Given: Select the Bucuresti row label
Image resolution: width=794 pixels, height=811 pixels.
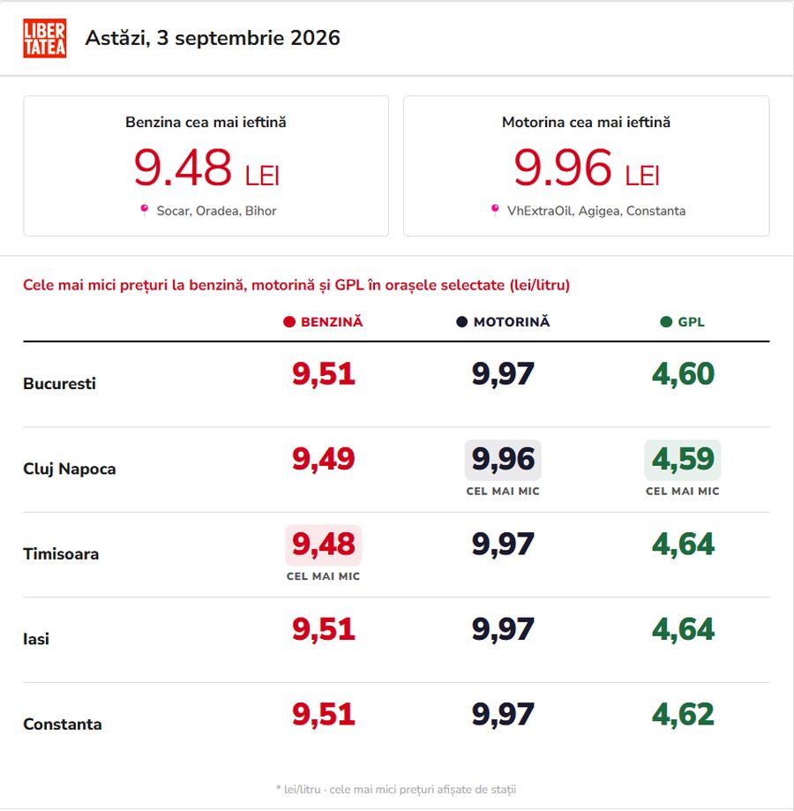Looking at the screenshot, I should pyautogui.click(x=59, y=384).
